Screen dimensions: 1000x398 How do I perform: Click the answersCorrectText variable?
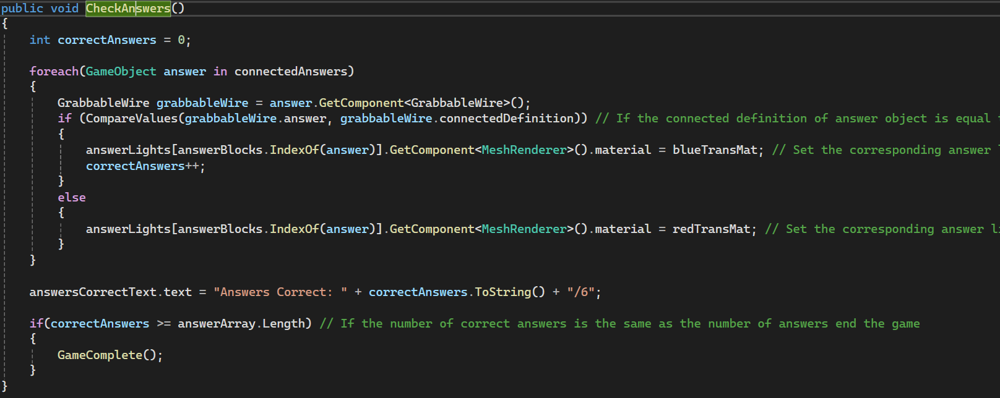(x=93, y=292)
